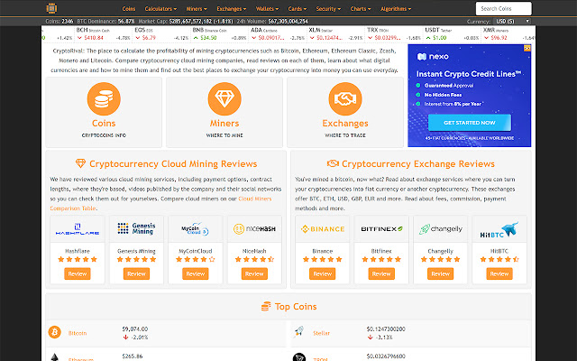Click Review button under Hashflare
Image resolution: width=577 pixels, height=361 pixels.
[x=78, y=273]
